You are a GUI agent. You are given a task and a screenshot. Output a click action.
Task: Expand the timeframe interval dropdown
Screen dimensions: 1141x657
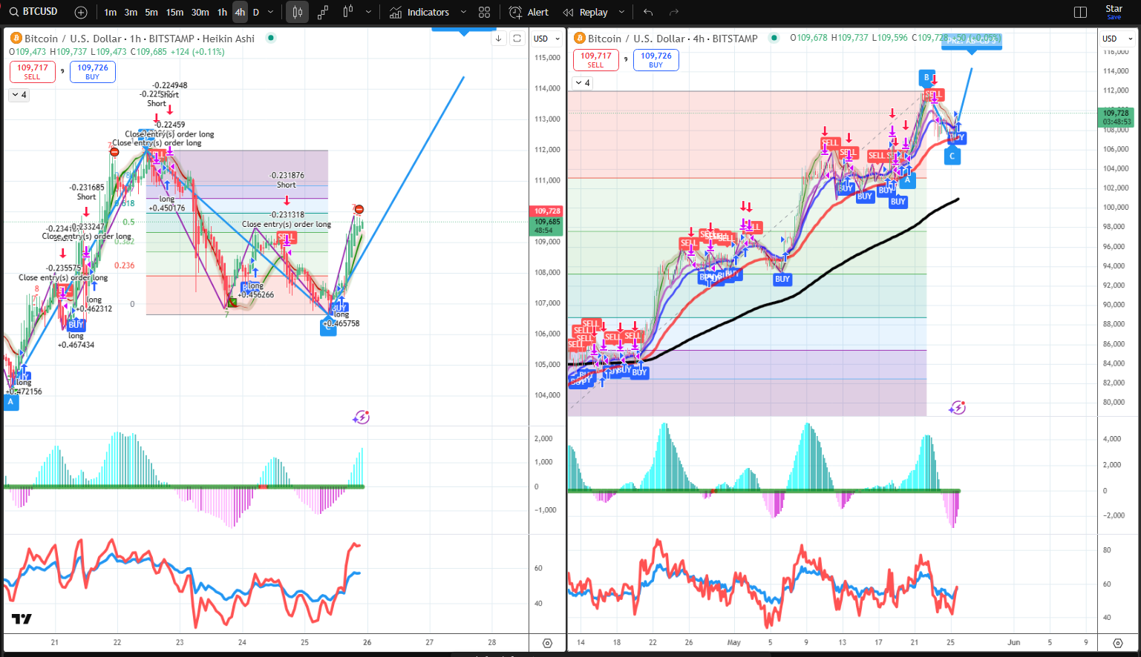point(271,13)
